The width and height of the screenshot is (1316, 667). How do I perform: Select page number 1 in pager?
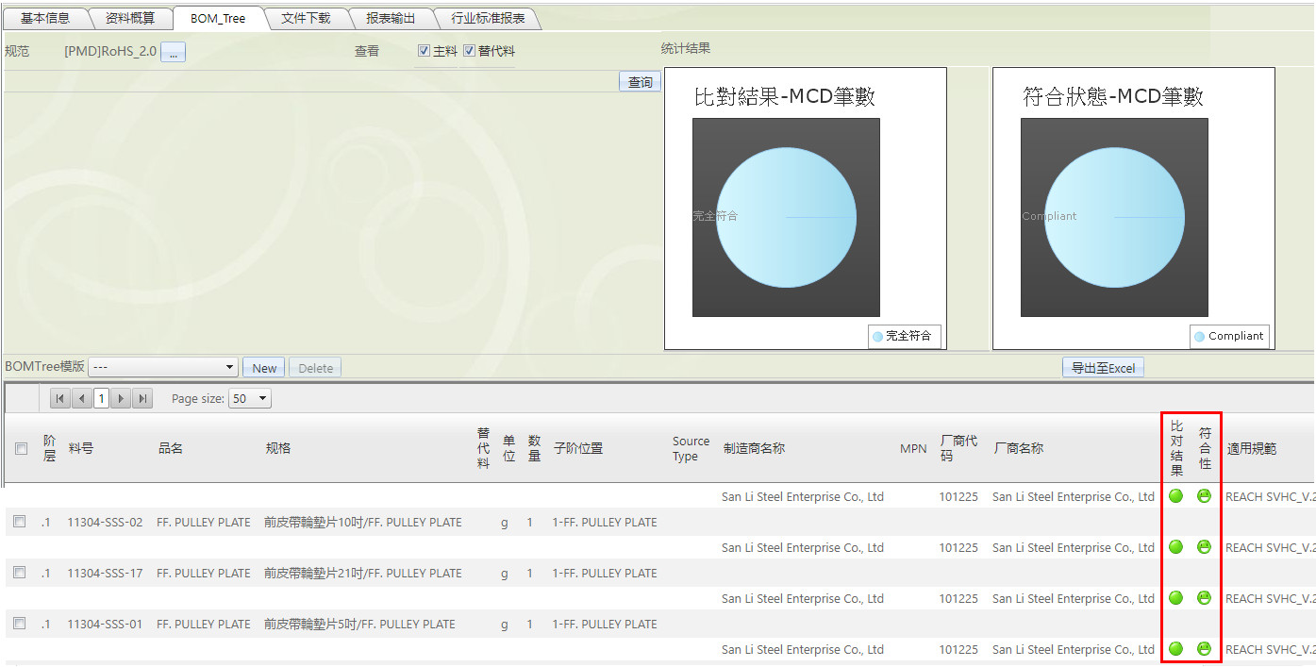pyautogui.click(x=102, y=399)
